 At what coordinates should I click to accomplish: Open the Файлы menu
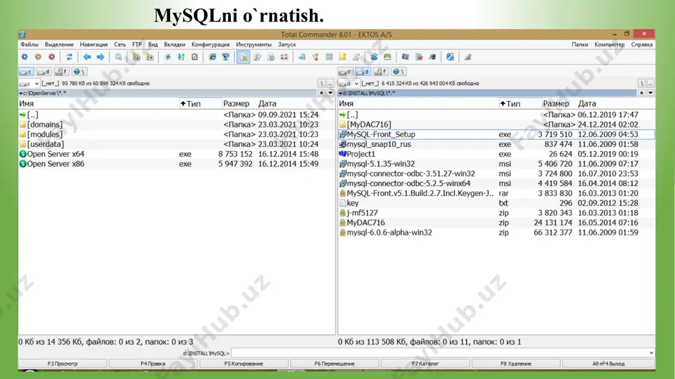click(x=29, y=45)
